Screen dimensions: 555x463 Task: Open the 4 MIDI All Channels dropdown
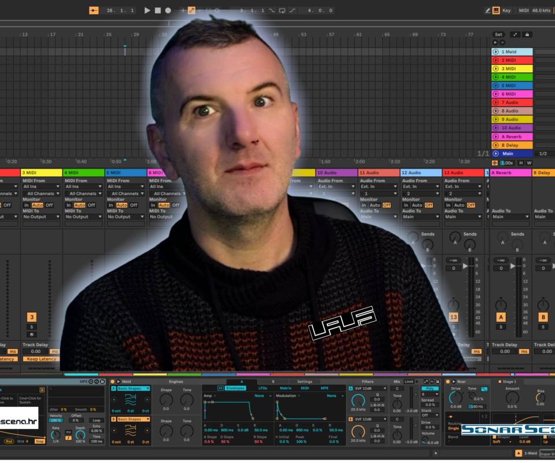pos(83,193)
